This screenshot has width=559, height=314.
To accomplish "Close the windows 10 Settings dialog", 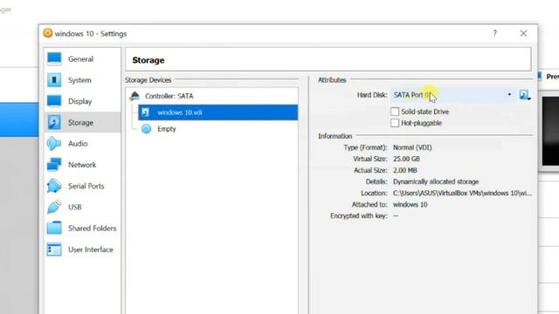I will point(523,33).
